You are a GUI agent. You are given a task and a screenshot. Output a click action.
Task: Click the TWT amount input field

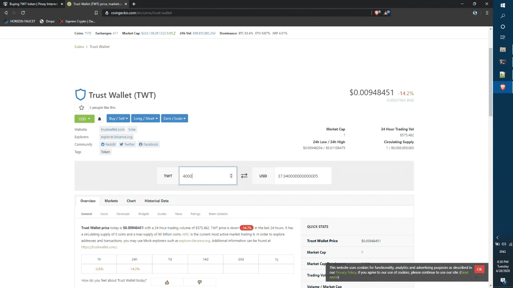pos(208,176)
